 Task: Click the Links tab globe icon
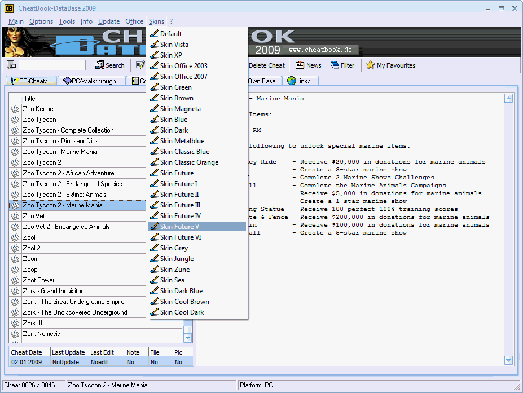click(291, 81)
